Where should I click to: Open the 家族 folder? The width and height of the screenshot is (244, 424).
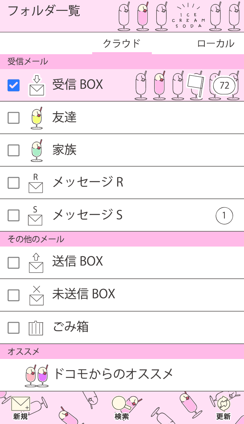pyautogui.click(x=64, y=150)
